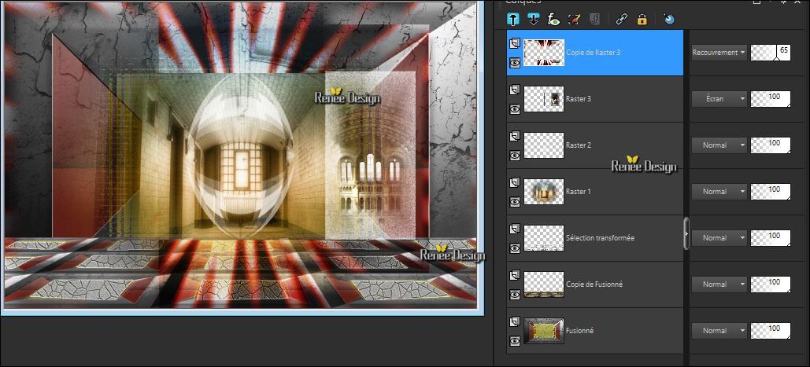This screenshot has height=367, width=810.
Task: Open blend mode dropdown for Copie de Fusionné
Action: click(719, 284)
